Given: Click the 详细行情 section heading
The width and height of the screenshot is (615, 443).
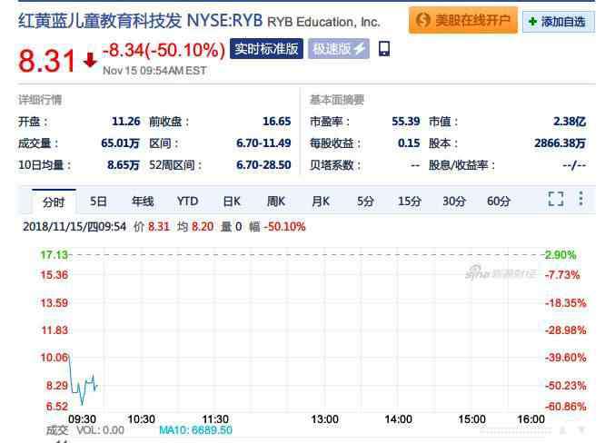Looking at the screenshot, I should point(40,100).
